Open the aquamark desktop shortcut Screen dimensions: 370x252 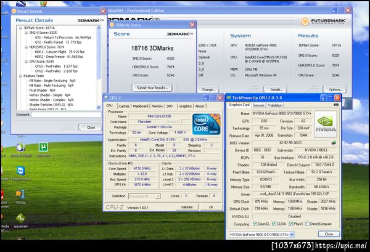click(x=20, y=218)
